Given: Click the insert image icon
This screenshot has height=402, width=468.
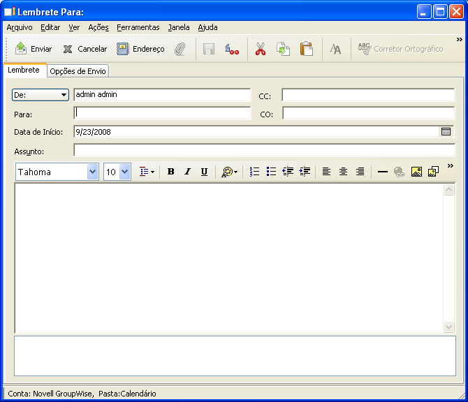Looking at the screenshot, I should click(x=416, y=172).
